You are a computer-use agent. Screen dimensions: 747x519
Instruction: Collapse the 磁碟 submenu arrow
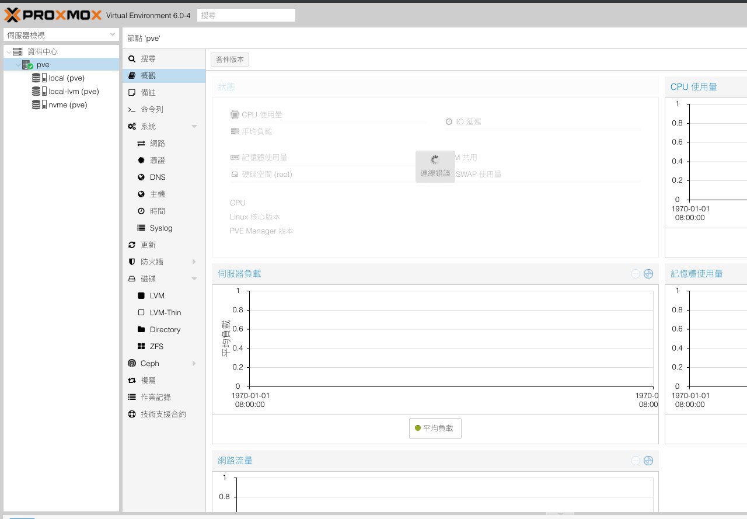pos(194,279)
